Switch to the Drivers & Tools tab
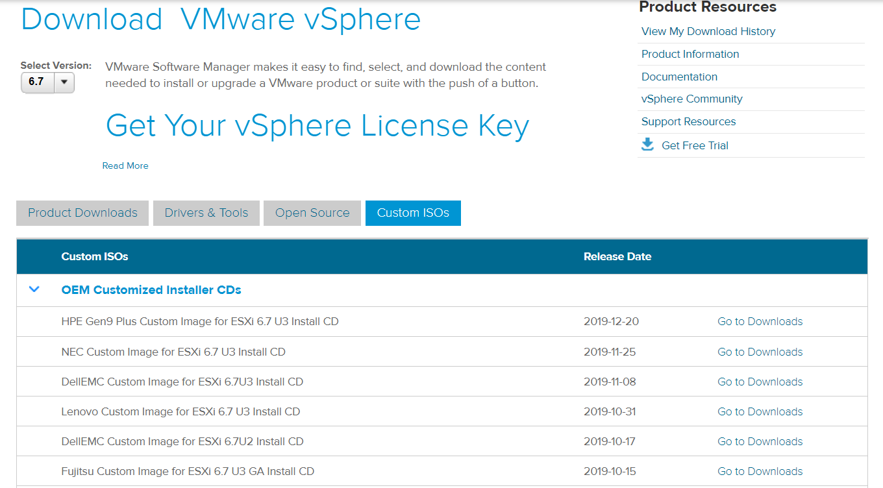Image resolution: width=883 pixels, height=488 pixels. coord(206,213)
